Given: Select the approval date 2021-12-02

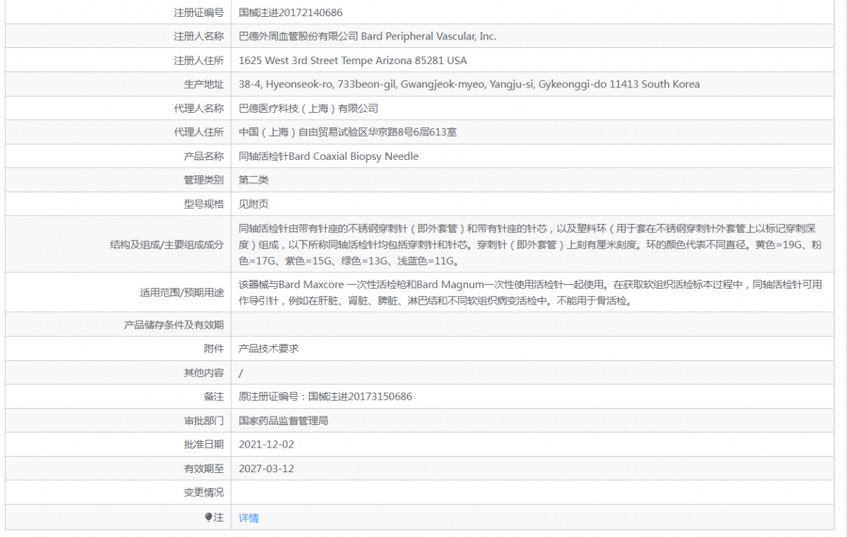Looking at the screenshot, I should tap(266, 445).
